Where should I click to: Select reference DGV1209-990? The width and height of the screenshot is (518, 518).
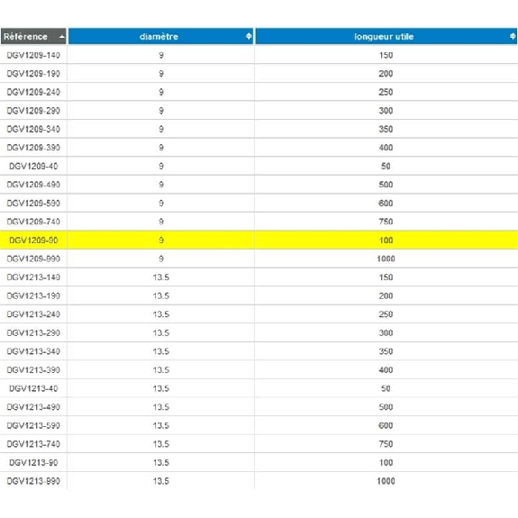33,259
